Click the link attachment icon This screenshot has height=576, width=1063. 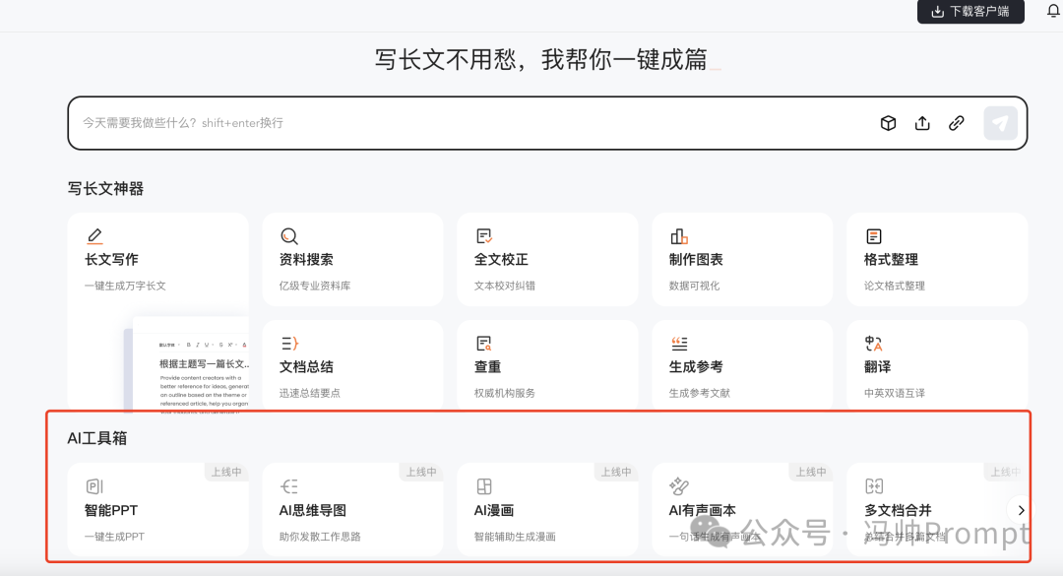click(956, 123)
